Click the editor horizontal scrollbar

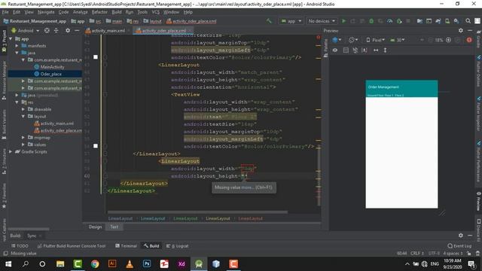pos(197,212)
